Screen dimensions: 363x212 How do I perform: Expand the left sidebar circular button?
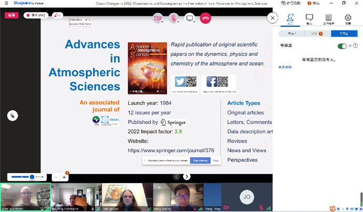tap(12, 116)
